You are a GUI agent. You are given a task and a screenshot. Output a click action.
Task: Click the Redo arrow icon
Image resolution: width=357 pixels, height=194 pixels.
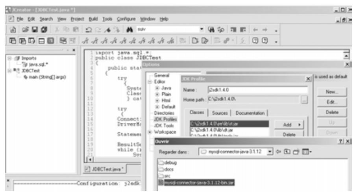98,30
